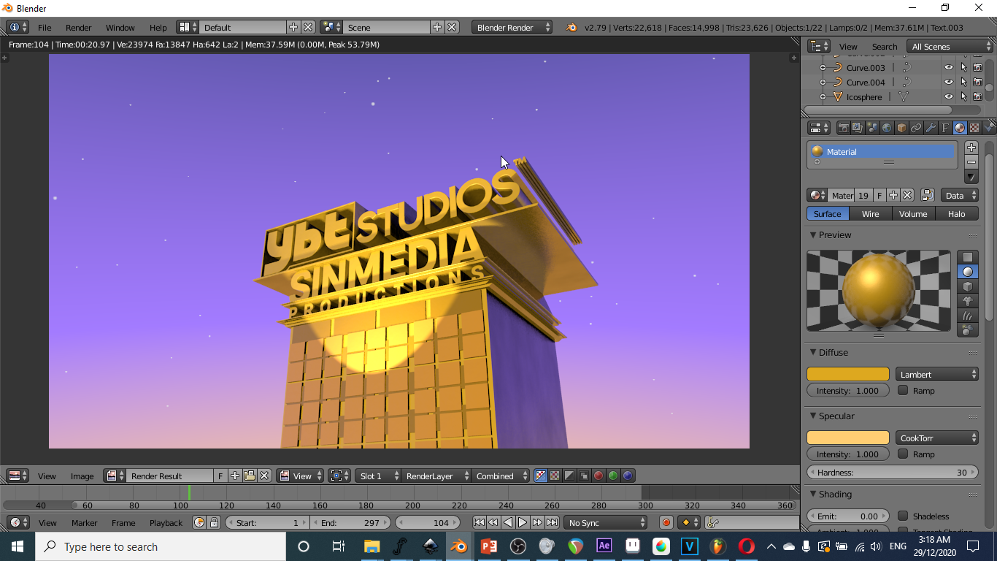Open the File menu
The height and width of the screenshot is (561, 997).
point(45,27)
